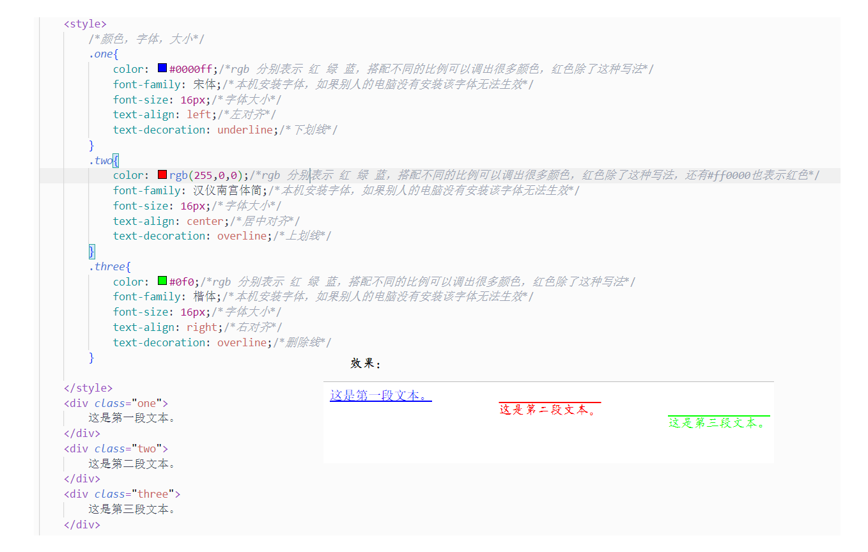Click the /*右对齐*/ comment
Image resolution: width=868 pixels, height=552 pixels.
tap(252, 327)
